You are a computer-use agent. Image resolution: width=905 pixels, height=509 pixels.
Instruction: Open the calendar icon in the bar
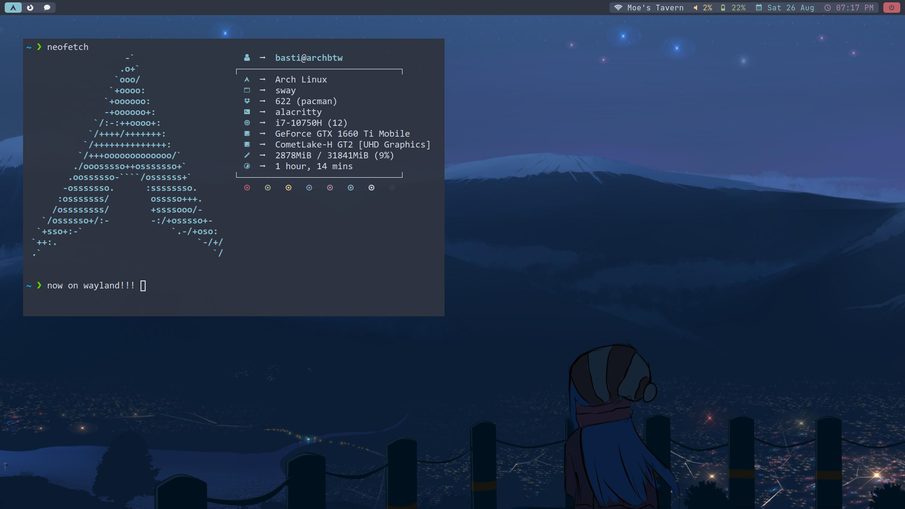(x=759, y=8)
